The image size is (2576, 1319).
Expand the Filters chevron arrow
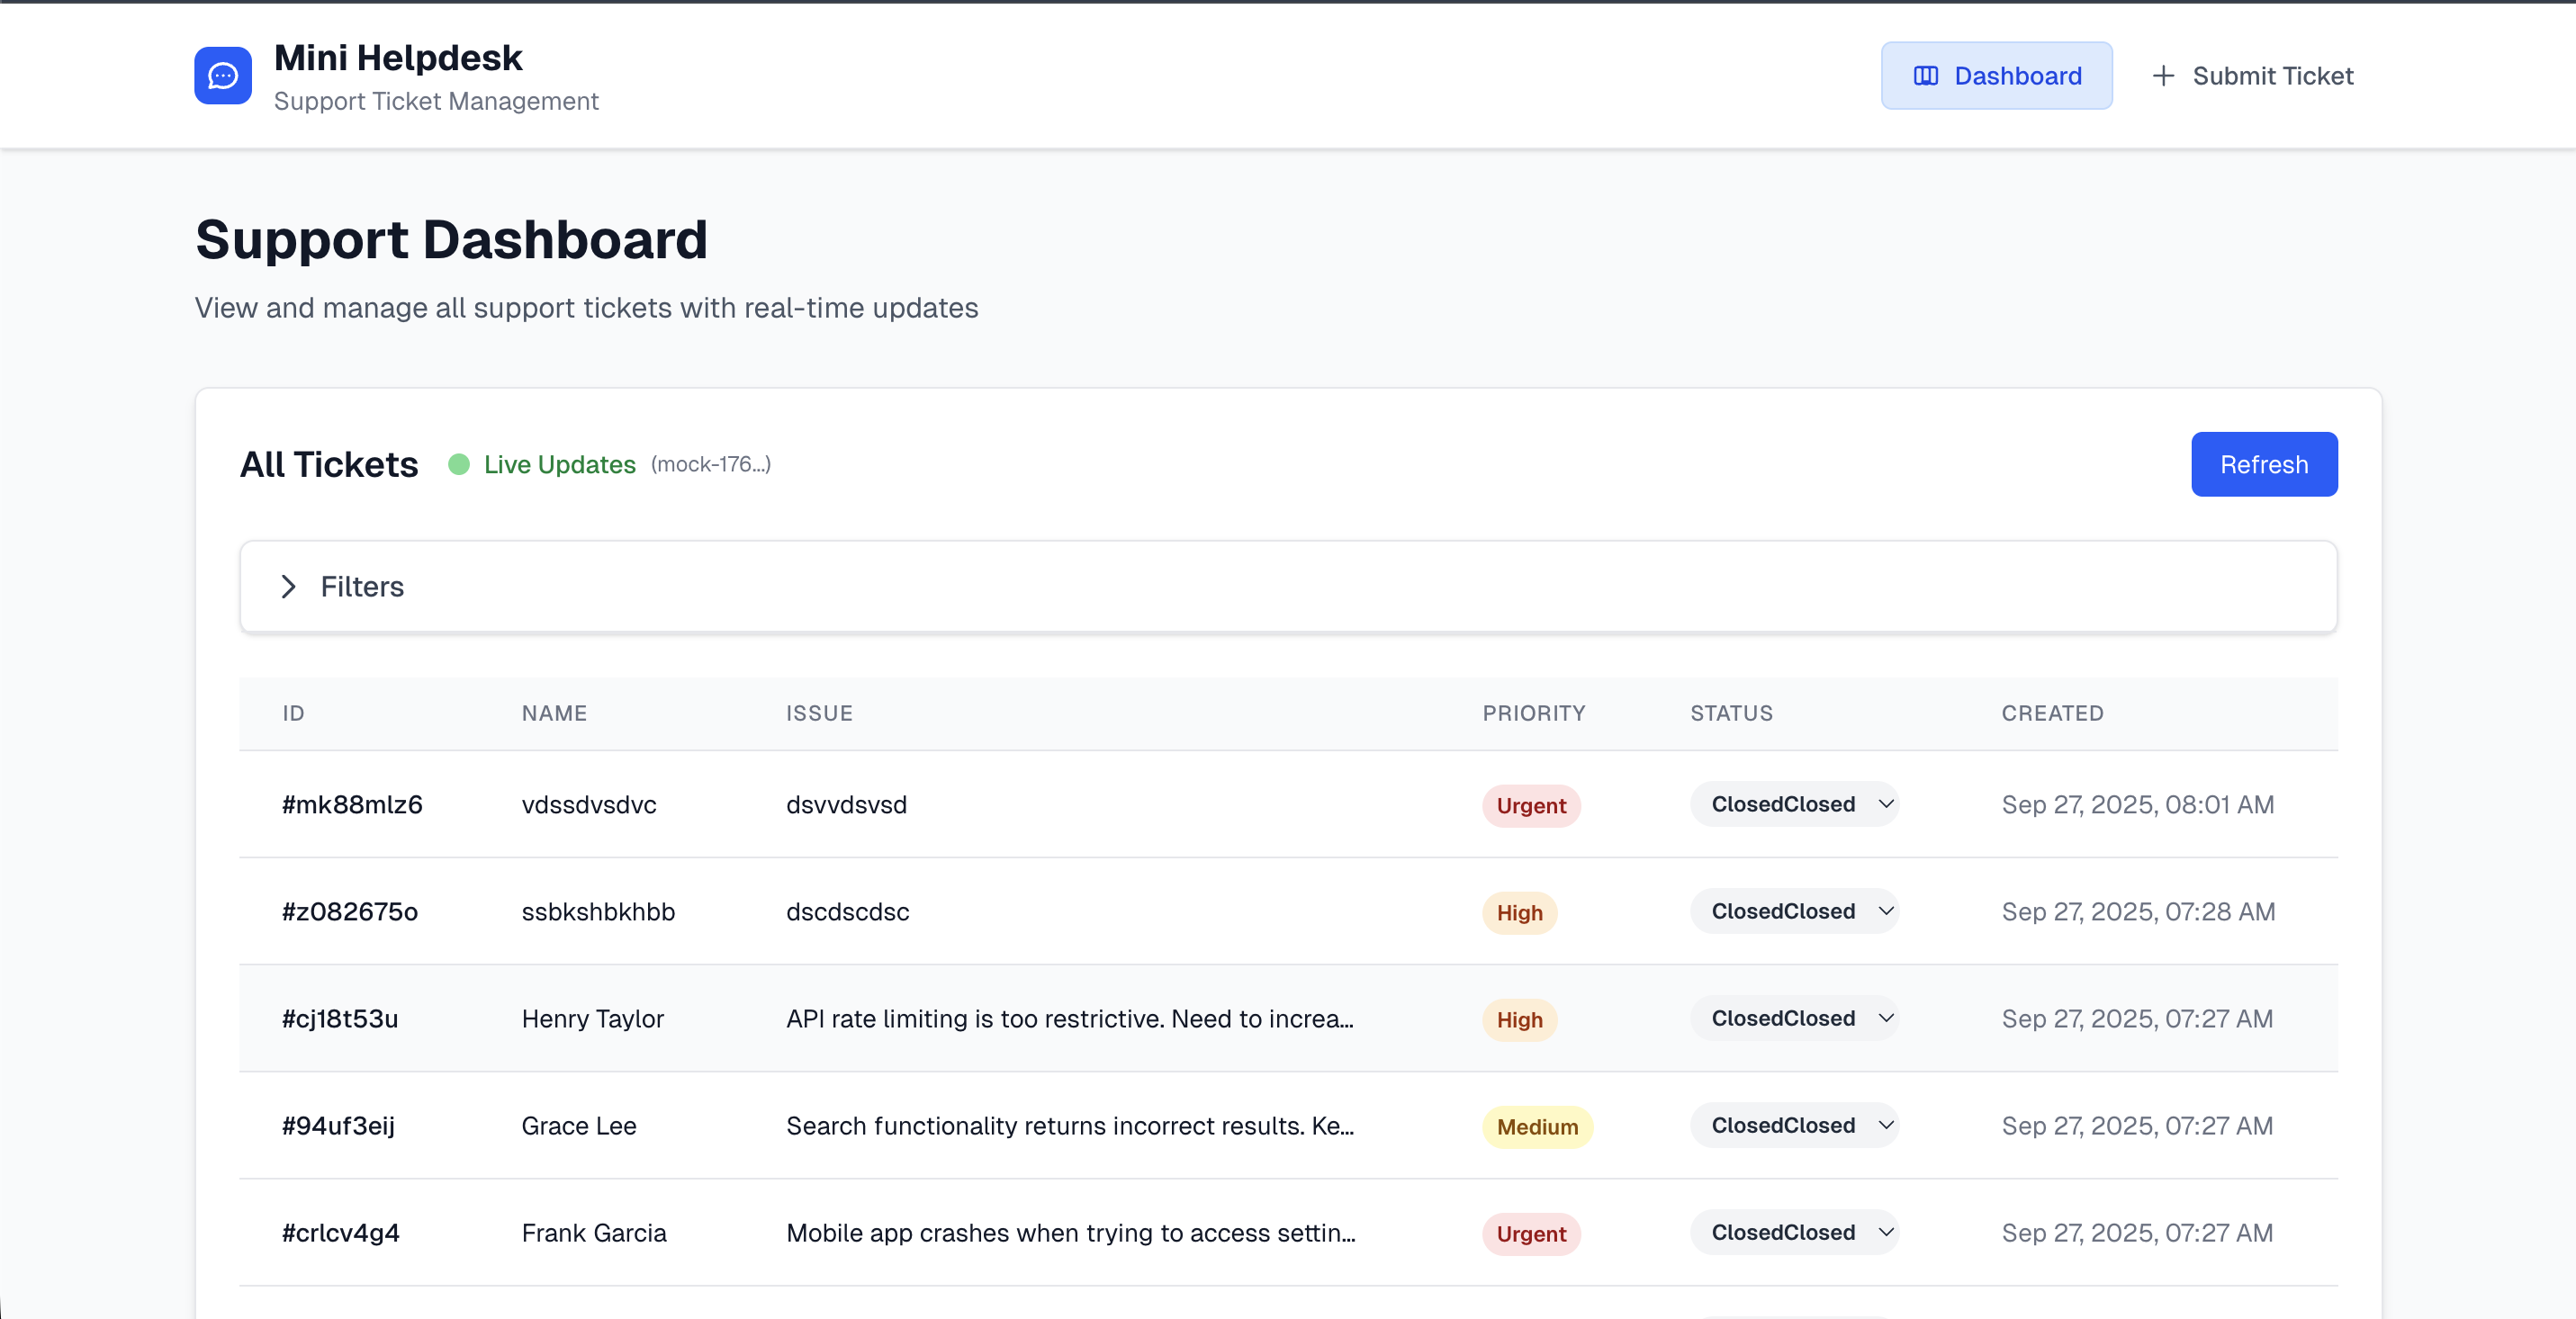pyautogui.click(x=288, y=587)
